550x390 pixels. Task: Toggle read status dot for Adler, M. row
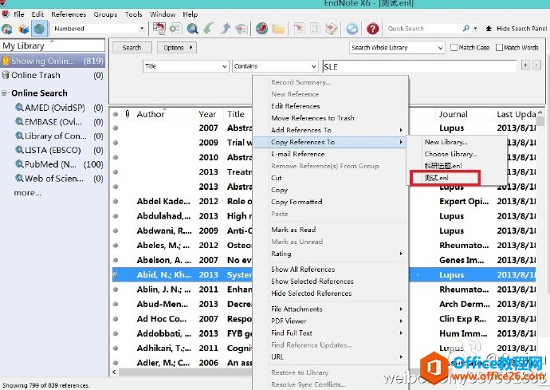pyautogui.click(x=116, y=363)
